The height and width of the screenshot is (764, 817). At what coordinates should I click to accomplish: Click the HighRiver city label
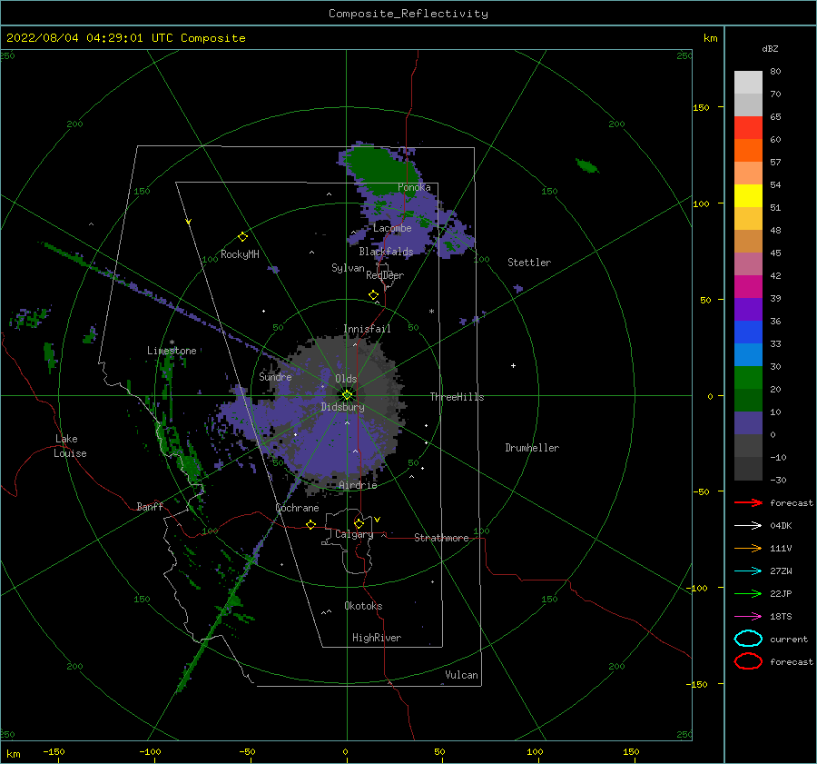(377, 638)
